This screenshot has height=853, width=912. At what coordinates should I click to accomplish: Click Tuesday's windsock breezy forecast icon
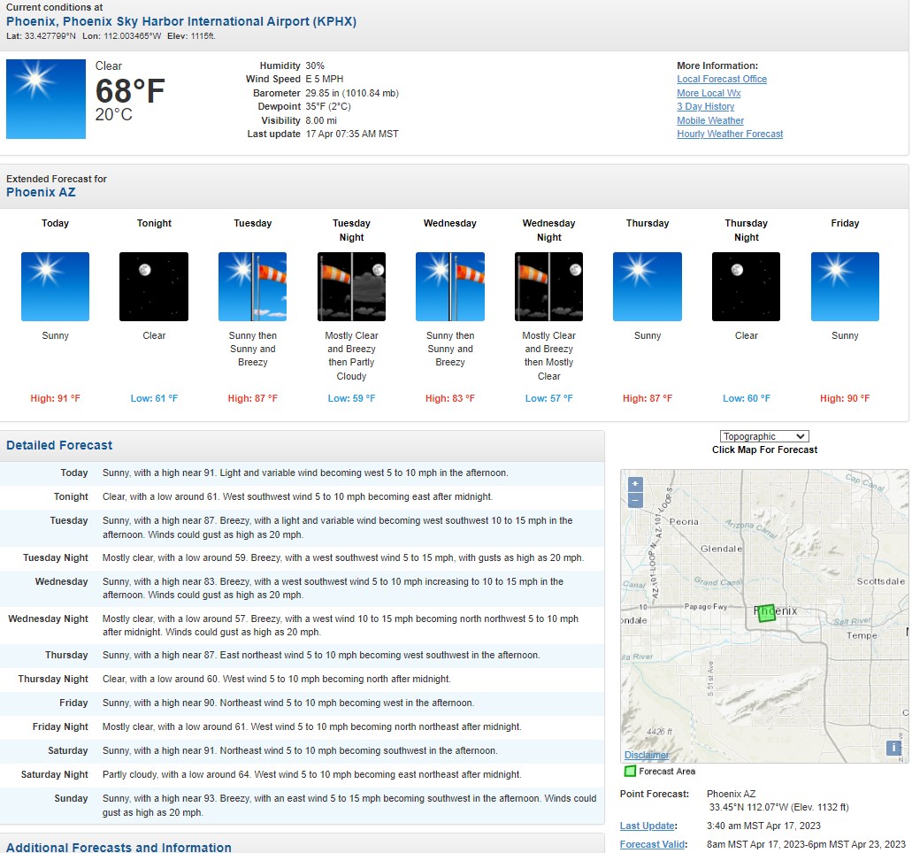point(252,286)
